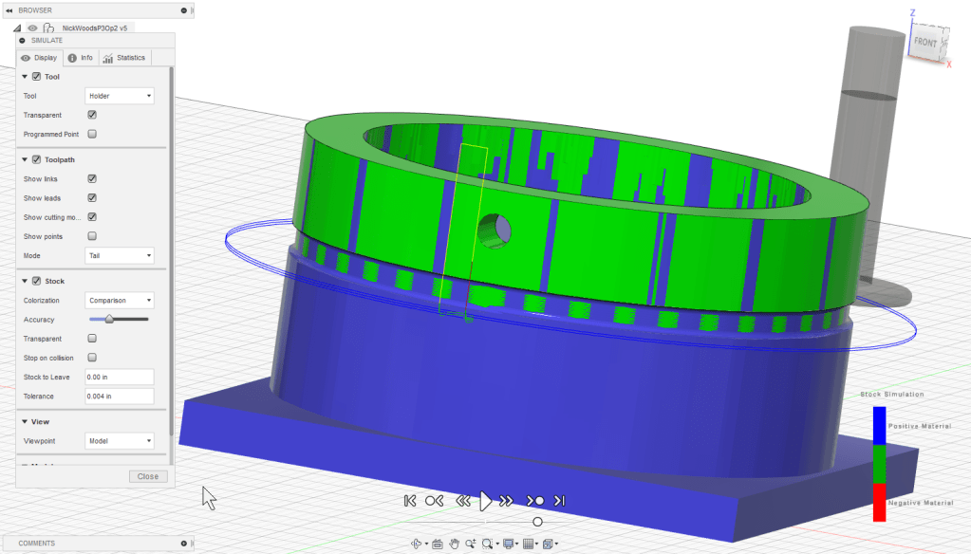Click the Close button in Simulate panel

148,476
